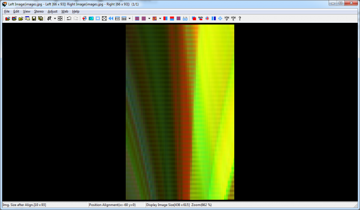Click the blue double-left-arrow icon
This screenshot has height=210, width=360.
(111, 19)
